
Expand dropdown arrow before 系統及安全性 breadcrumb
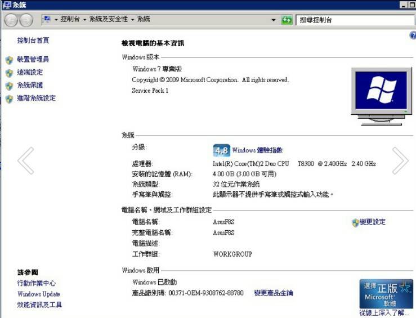tap(84, 20)
